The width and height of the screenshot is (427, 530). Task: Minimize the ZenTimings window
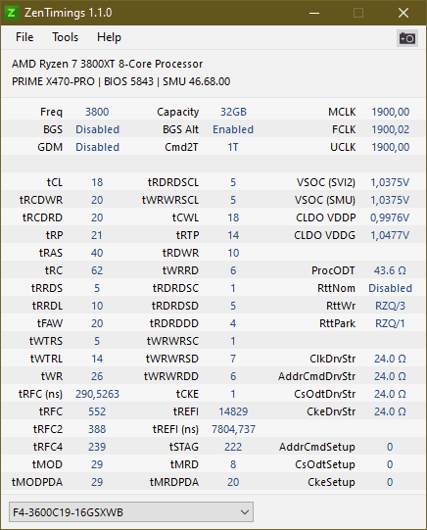[314, 13]
